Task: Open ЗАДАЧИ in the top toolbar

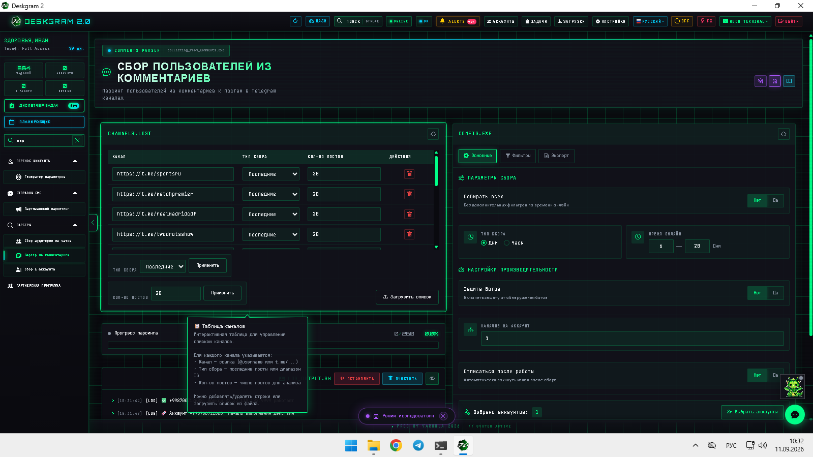Action: (x=536, y=21)
